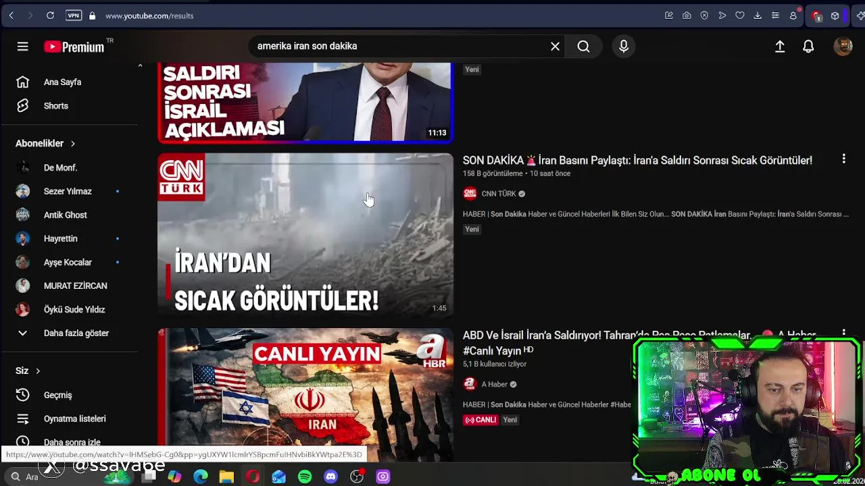
Task: Open Discord from taskbar
Action: point(330,477)
